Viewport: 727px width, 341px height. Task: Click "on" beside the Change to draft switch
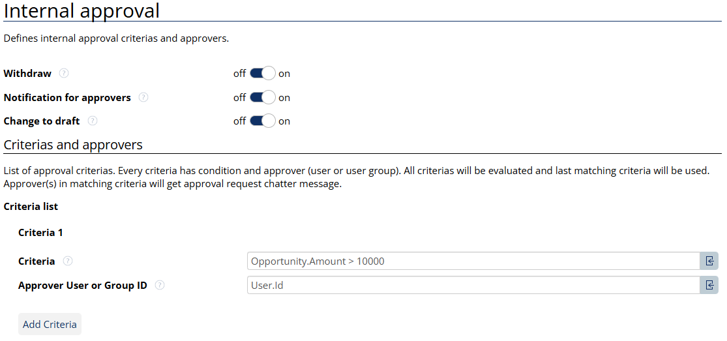pos(284,121)
